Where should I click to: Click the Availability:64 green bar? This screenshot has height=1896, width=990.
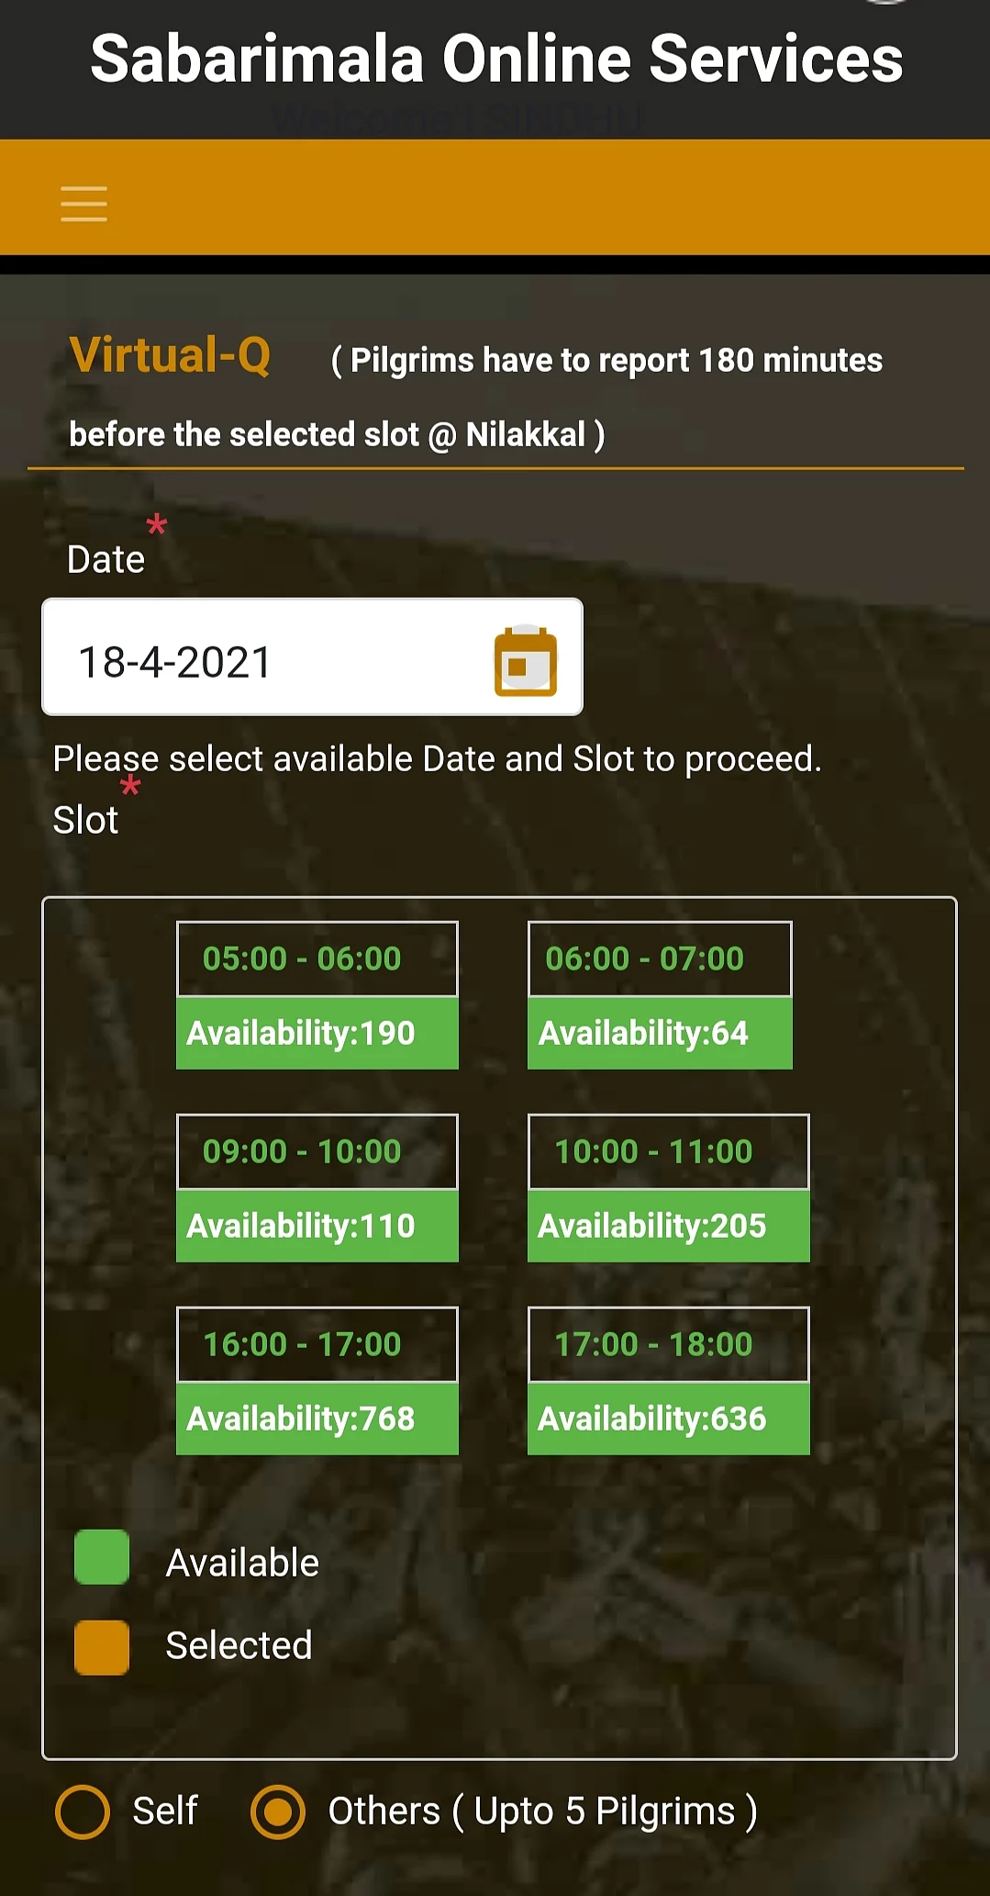660,1033
